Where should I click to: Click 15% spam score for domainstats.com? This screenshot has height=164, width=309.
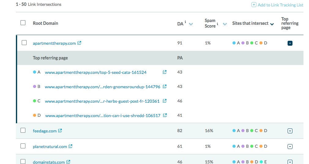tap(209, 162)
